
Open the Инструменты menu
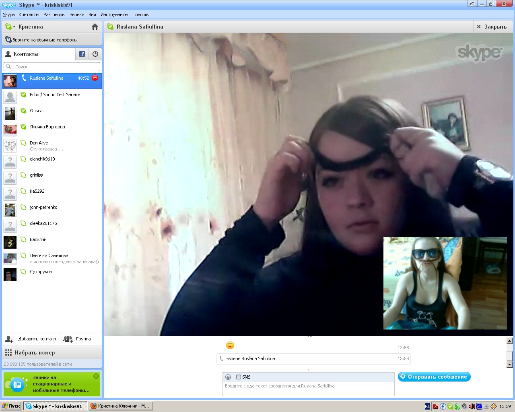114,14
